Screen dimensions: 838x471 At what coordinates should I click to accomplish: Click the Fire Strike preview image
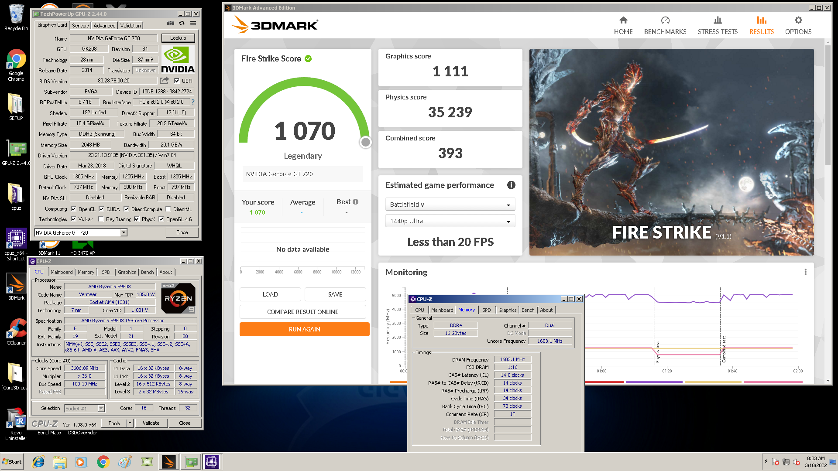point(671,152)
